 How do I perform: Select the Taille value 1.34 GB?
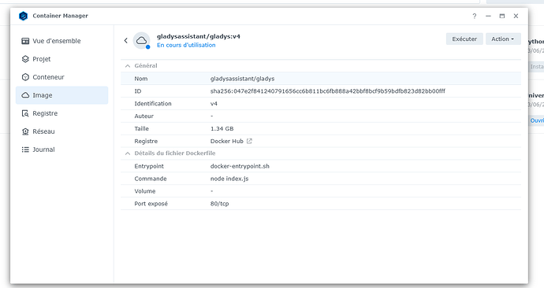[222, 128]
